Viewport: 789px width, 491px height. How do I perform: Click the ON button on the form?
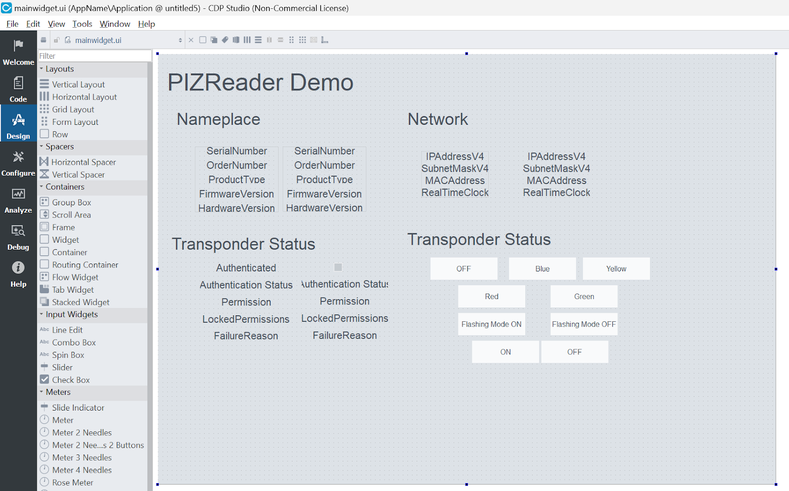[x=505, y=352]
